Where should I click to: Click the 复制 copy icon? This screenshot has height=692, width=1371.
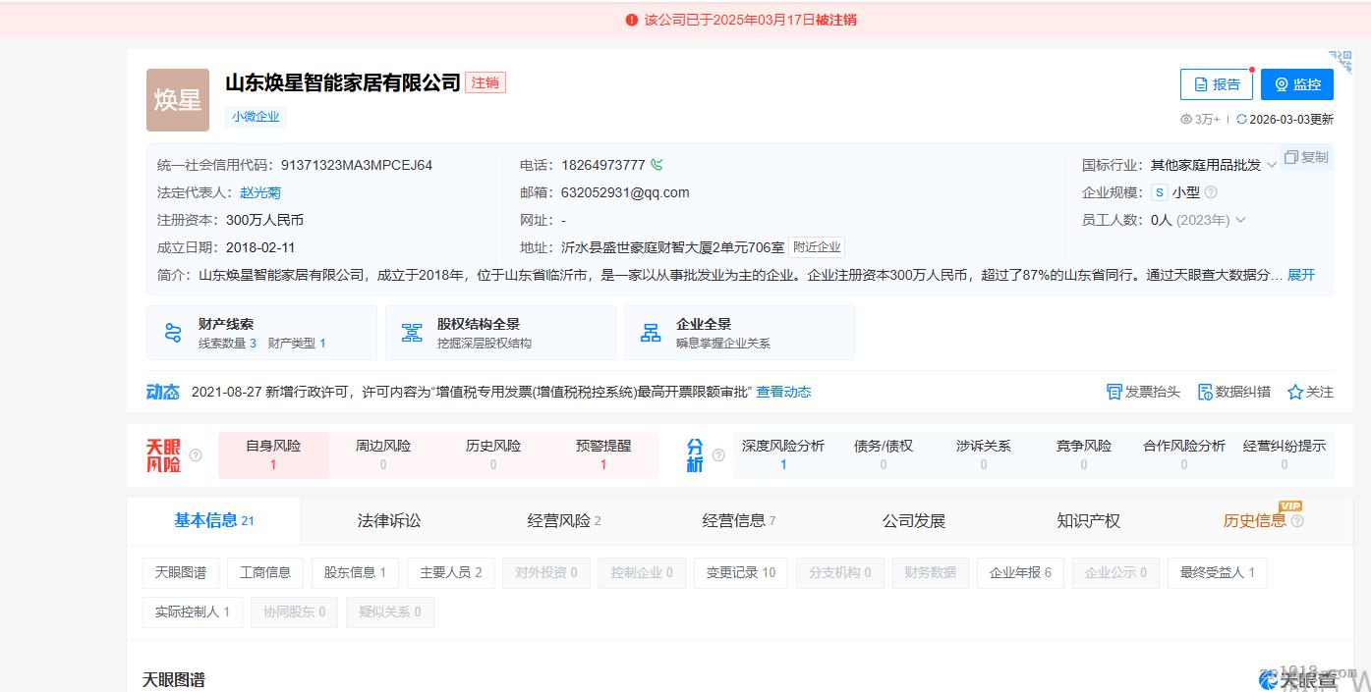point(1291,157)
